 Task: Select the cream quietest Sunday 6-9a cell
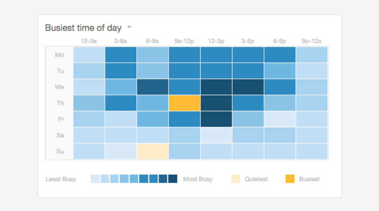click(152, 151)
